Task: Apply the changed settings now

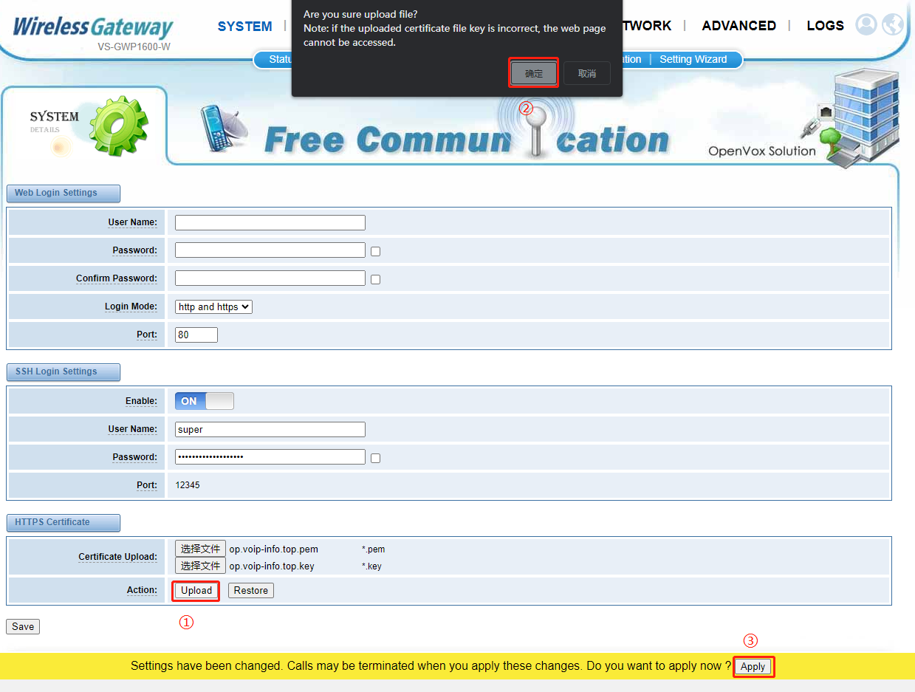Action: [753, 666]
